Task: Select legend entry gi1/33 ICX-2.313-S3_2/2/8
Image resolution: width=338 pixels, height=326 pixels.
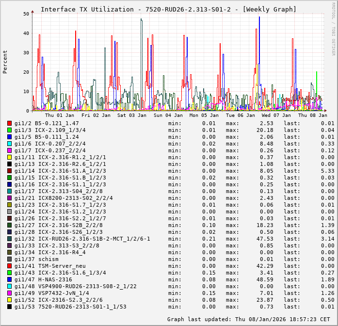Action: coord(57,245)
